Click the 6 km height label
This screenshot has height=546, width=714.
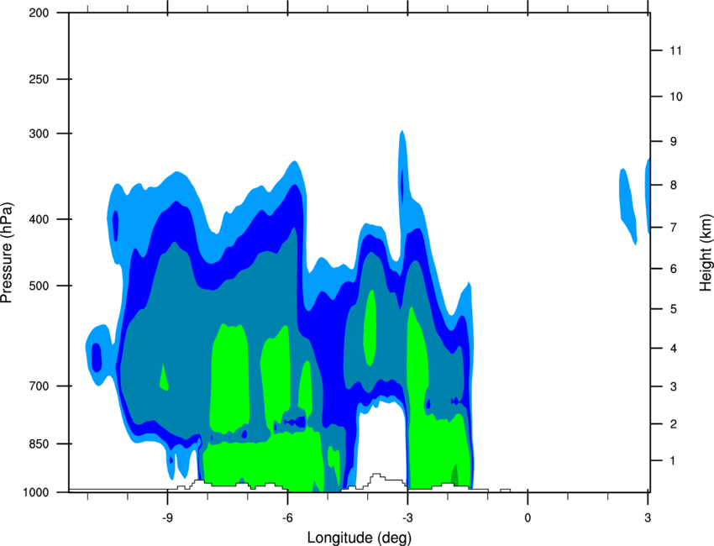click(x=674, y=269)
